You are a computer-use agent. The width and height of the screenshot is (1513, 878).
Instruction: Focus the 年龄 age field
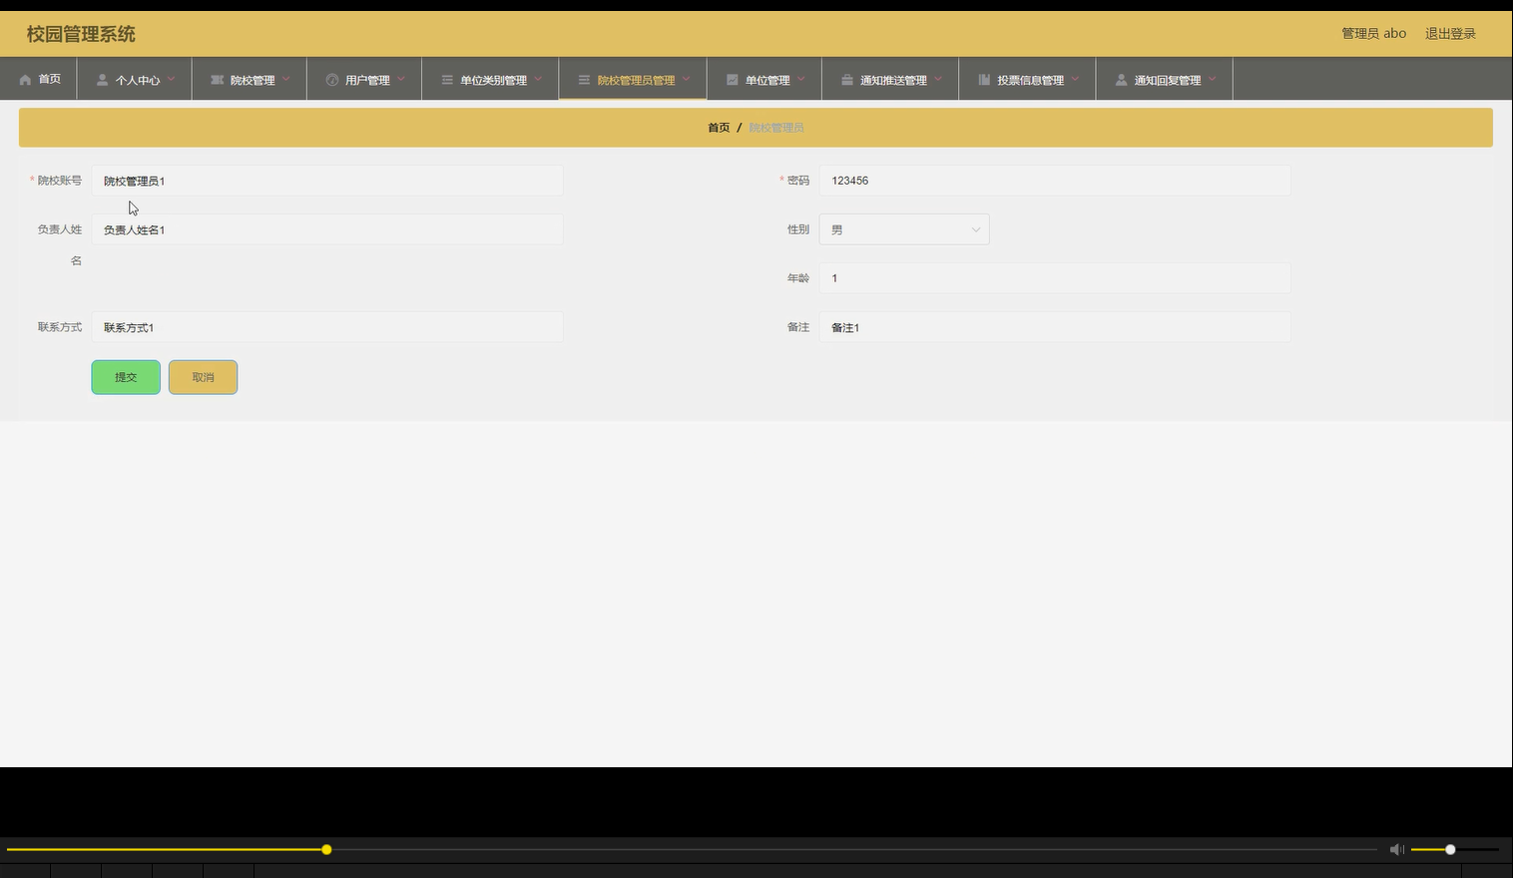1055,278
